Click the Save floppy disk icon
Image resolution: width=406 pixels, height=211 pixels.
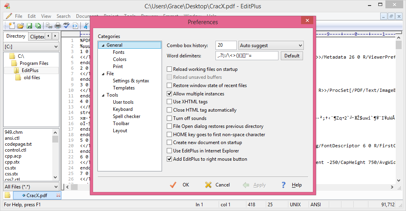29,26
